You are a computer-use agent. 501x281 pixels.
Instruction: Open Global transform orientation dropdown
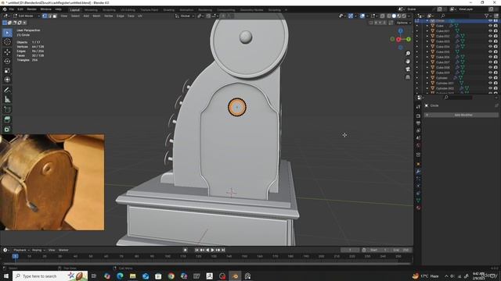pyautogui.click(x=185, y=16)
